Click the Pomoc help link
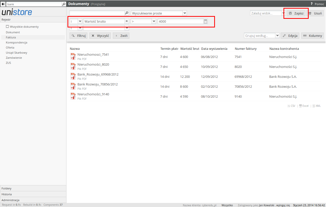326x207 pixels. point(319,4)
